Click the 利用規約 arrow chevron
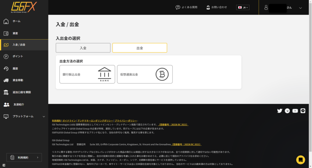 point(37,157)
